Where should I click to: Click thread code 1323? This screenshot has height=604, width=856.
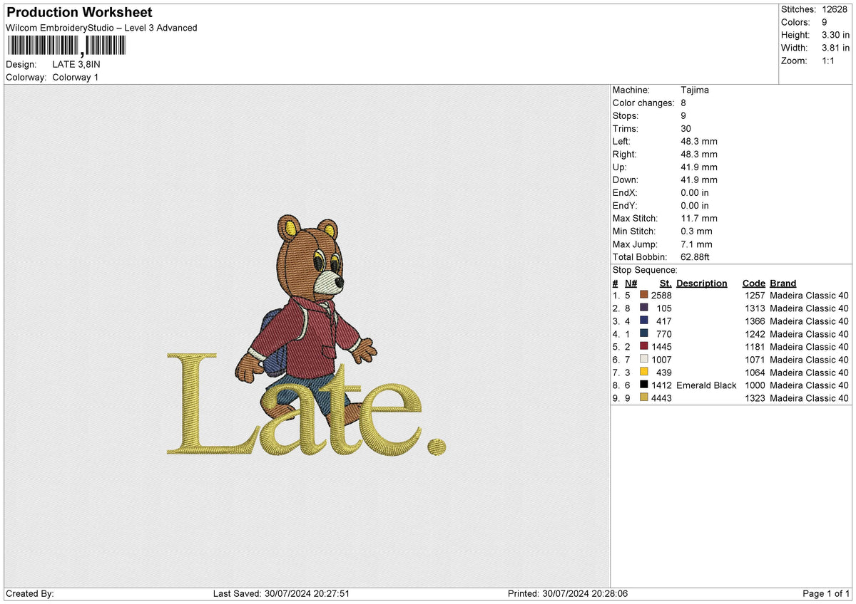click(754, 398)
